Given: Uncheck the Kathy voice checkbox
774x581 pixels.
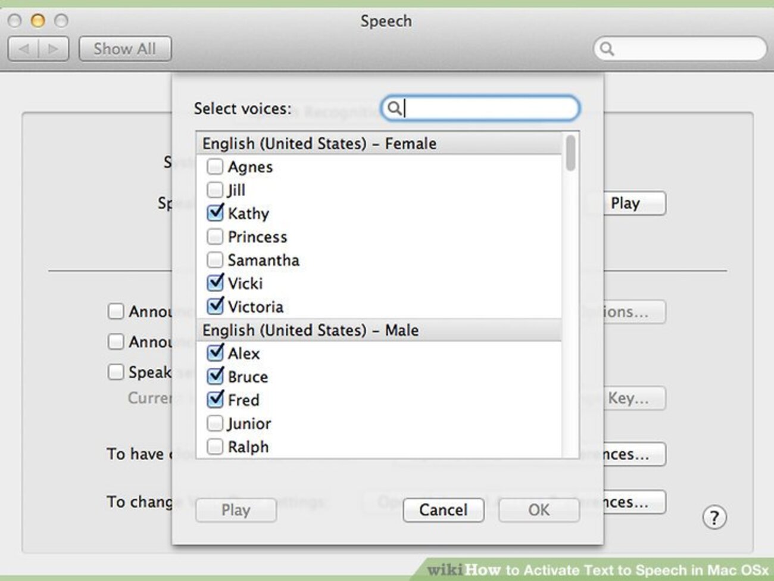Looking at the screenshot, I should point(215,213).
